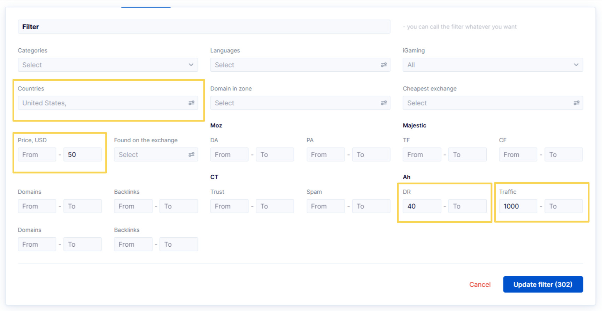Screen dimensions: 602x311
Task: Click the Moz DA From field
Action: [x=229, y=154]
